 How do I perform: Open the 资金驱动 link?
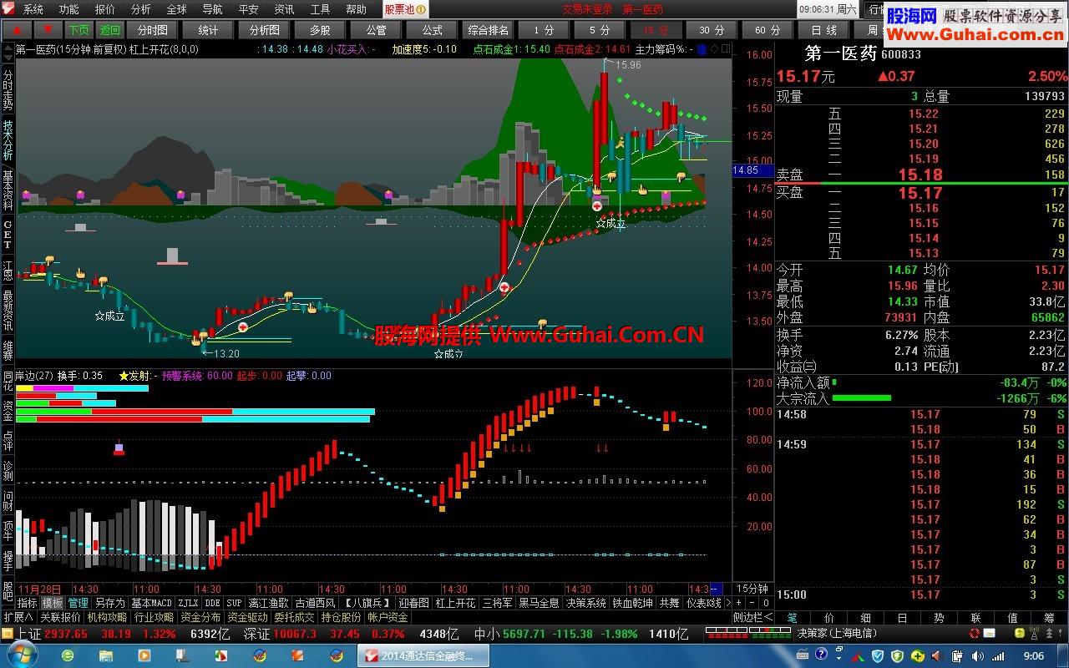(247, 618)
